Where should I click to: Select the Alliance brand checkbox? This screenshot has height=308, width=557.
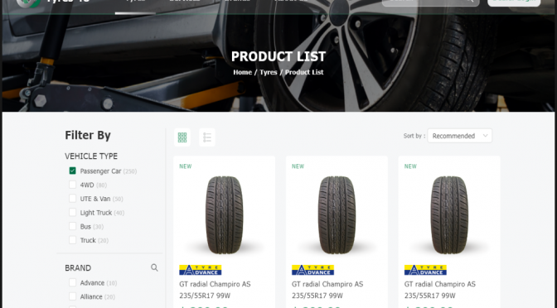coord(72,296)
